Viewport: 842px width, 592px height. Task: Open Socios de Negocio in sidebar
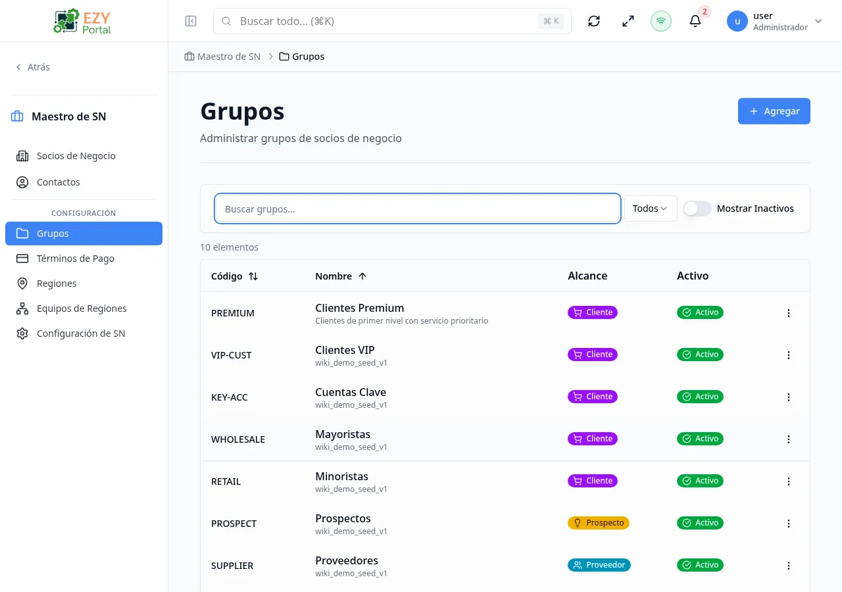coord(84,156)
